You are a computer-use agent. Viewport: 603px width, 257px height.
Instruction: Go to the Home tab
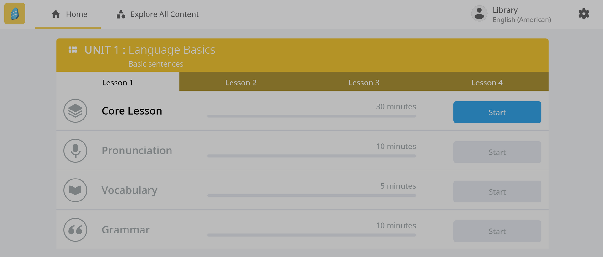69,14
